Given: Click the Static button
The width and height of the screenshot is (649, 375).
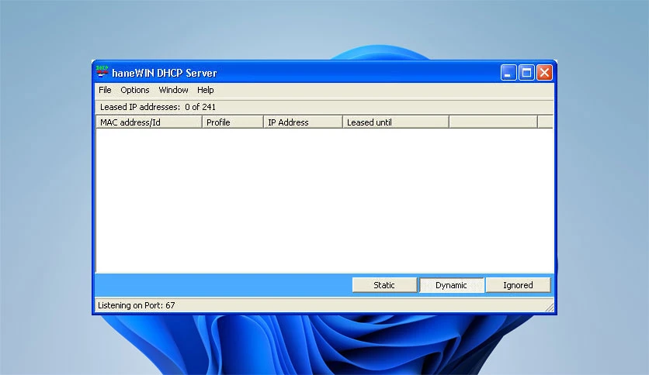Looking at the screenshot, I should [x=384, y=285].
